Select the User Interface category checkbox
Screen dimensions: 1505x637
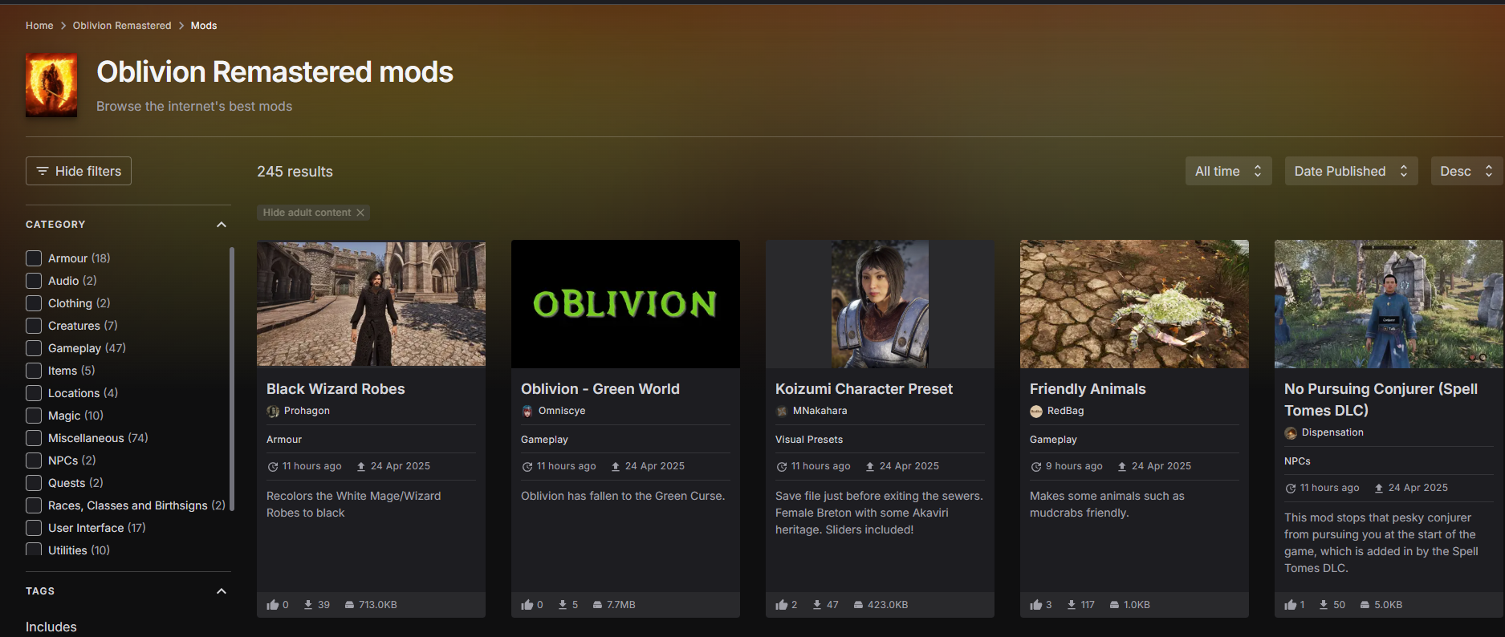(x=34, y=528)
